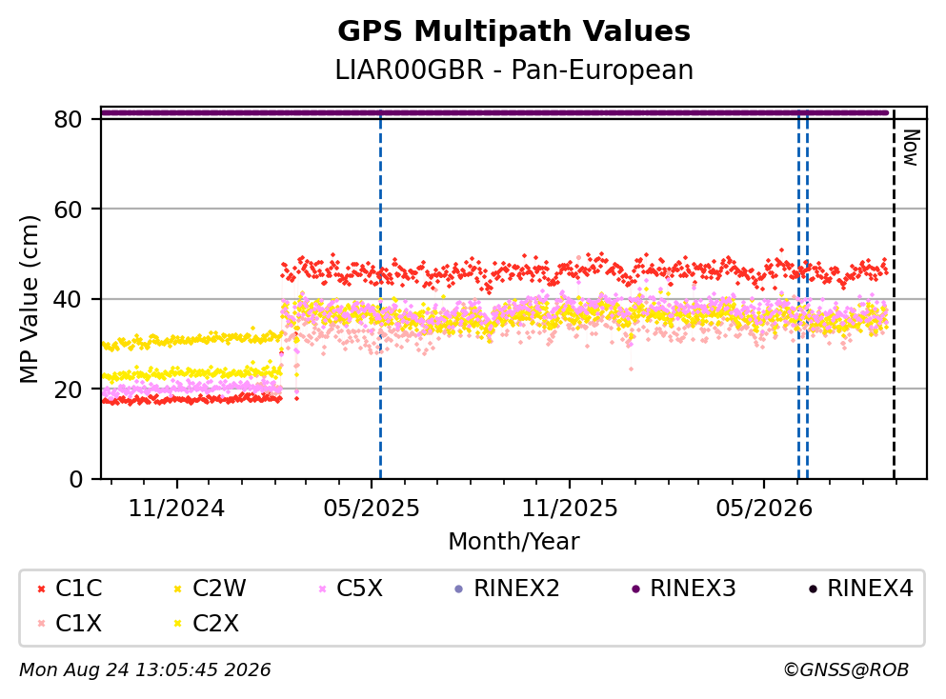Click the RINEX3 purple legend dot
Screen dimensions: 946x699
(635, 589)
